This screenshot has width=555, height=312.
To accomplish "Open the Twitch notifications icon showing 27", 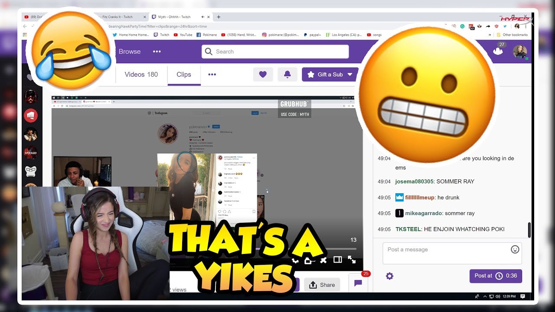I will pyautogui.click(x=498, y=51).
